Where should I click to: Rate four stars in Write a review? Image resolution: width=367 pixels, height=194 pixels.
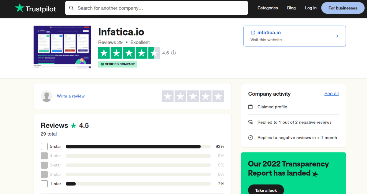206,96
